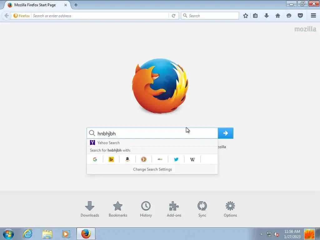Search with Amazon icon
Viewport: 320px width, 240px height.
pos(127,159)
